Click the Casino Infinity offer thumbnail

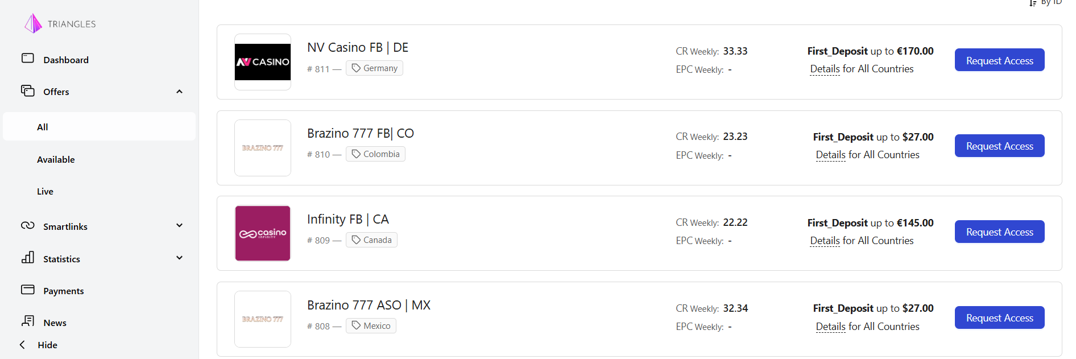tap(263, 233)
